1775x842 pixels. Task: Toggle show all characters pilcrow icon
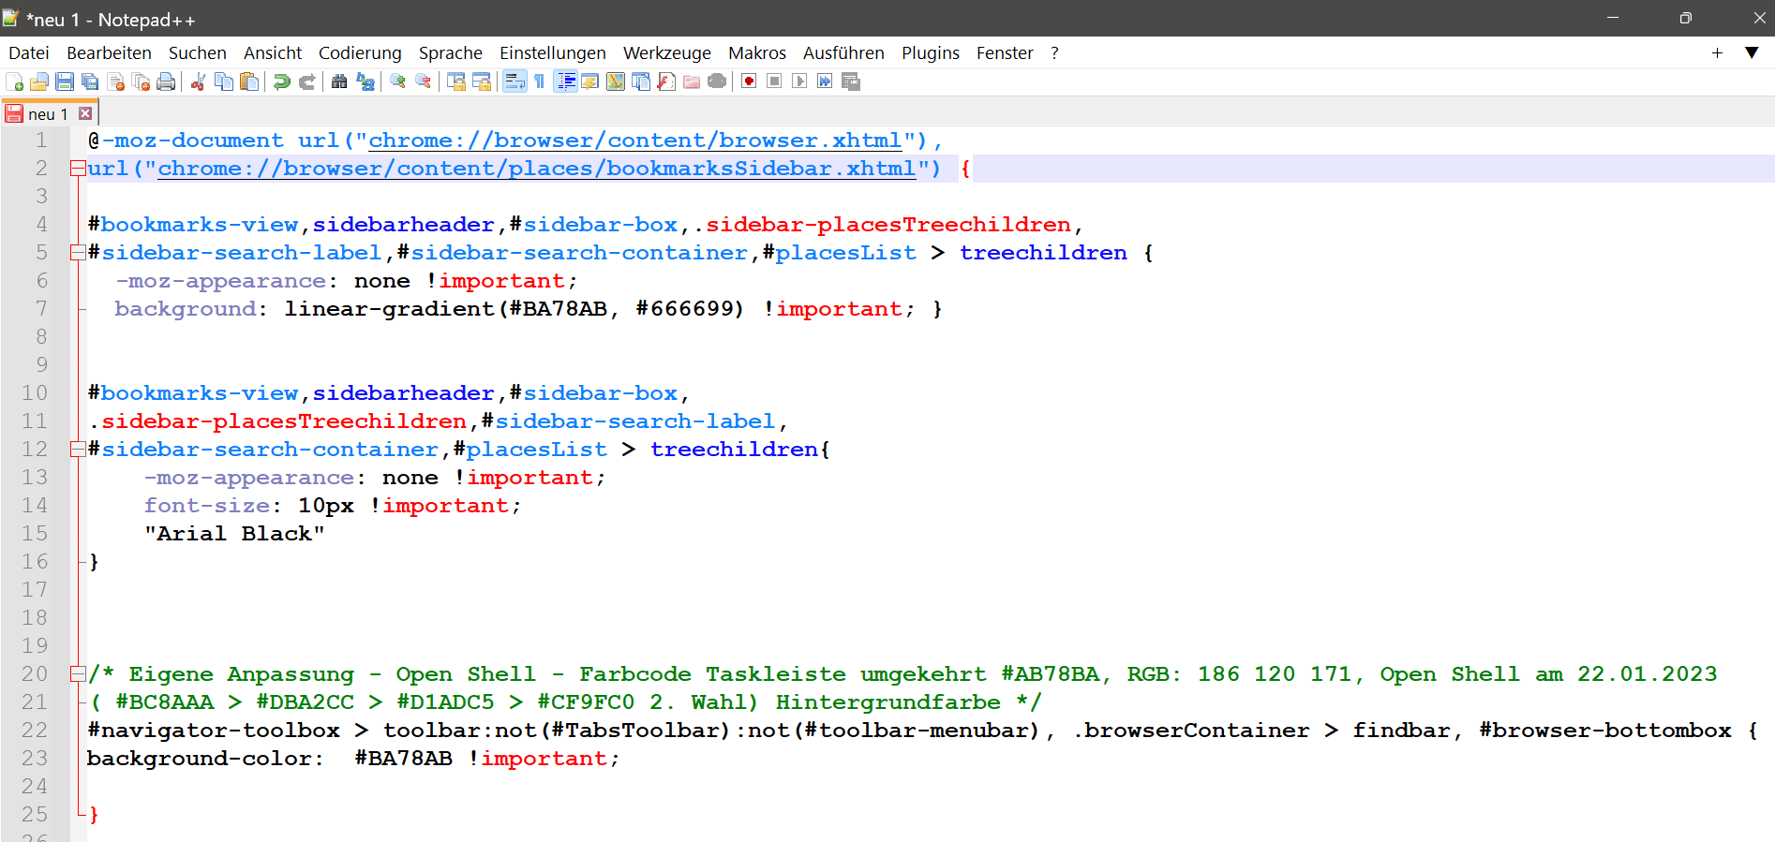540,82
